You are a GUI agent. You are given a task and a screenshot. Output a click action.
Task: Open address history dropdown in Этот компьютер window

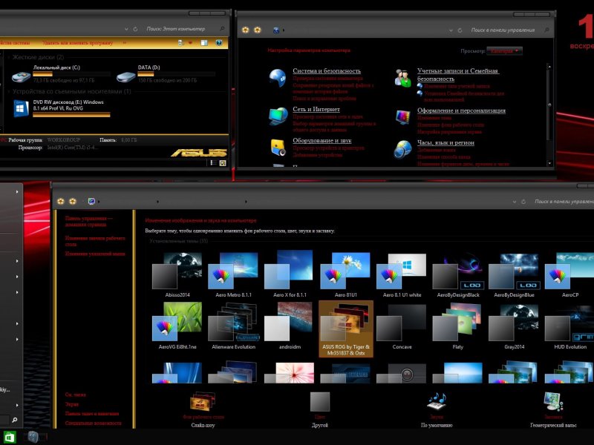tap(126, 29)
